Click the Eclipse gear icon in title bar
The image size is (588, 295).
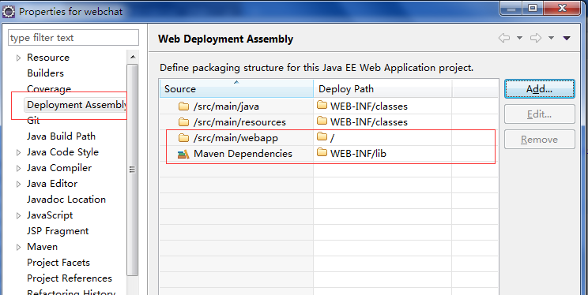(x=9, y=12)
